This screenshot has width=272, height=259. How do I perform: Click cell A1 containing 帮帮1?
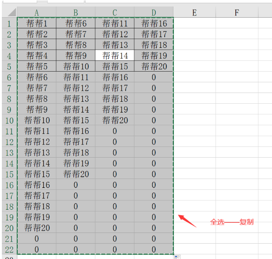point(37,23)
